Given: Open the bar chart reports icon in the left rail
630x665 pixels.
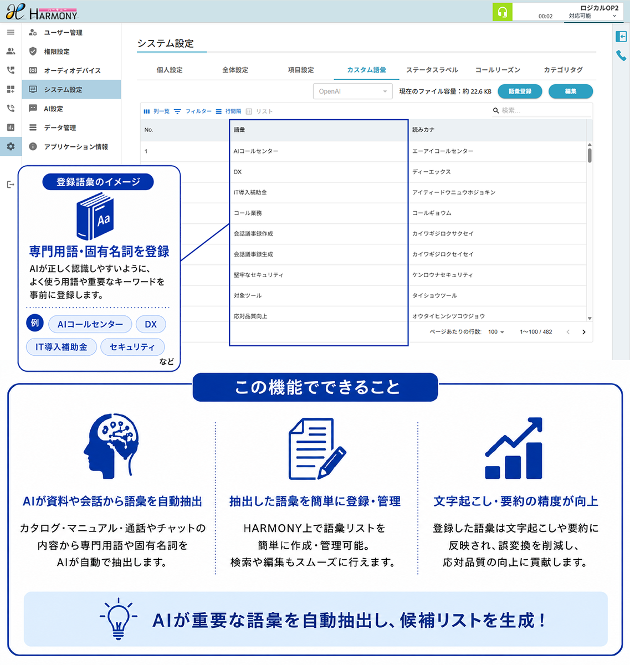Looking at the screenshot, I should tap(11, 127).
